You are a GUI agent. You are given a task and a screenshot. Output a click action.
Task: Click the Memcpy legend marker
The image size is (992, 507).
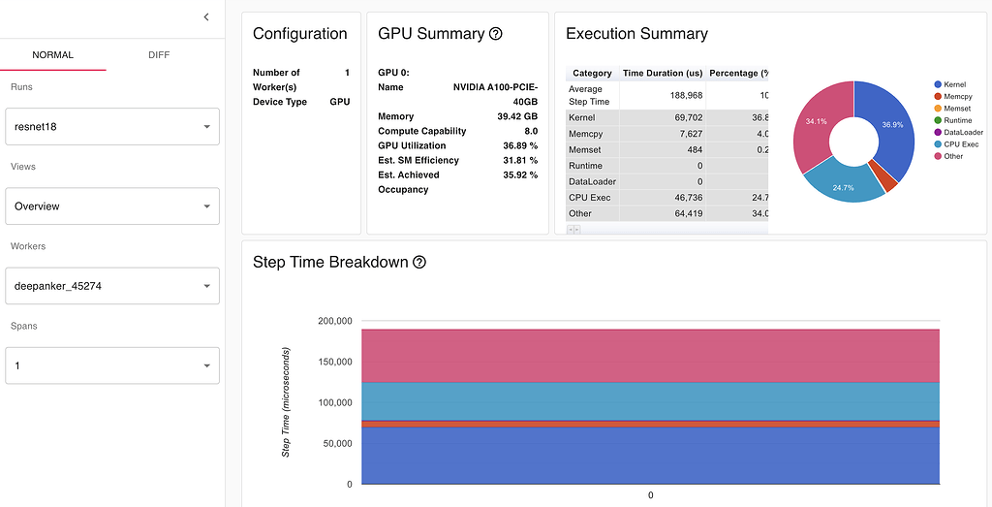click(938, 97)
